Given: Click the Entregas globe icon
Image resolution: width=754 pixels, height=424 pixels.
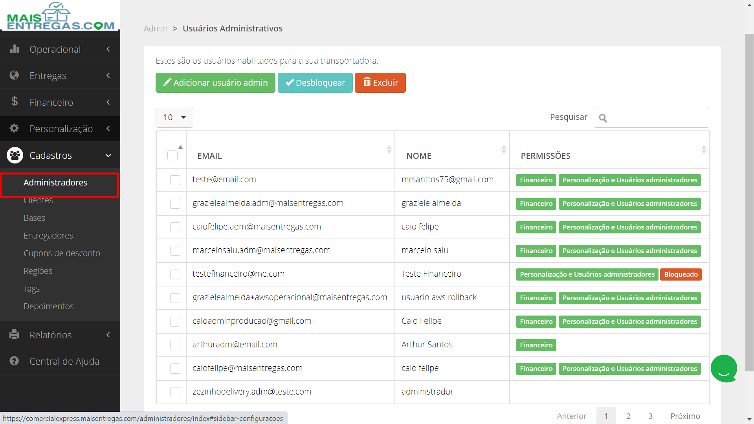Looking at the screenshot, I should 14,75.
